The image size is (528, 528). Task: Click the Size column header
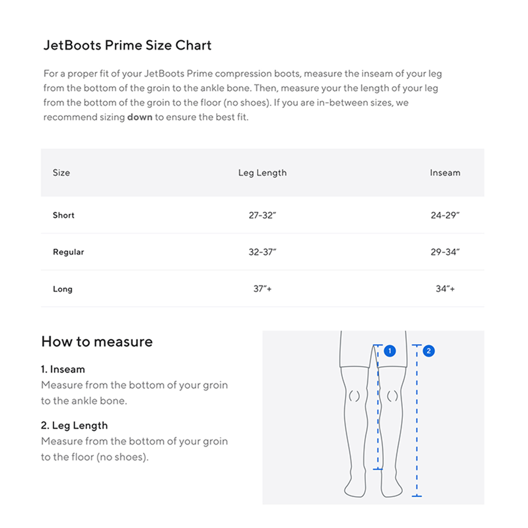tap(61, 173)
